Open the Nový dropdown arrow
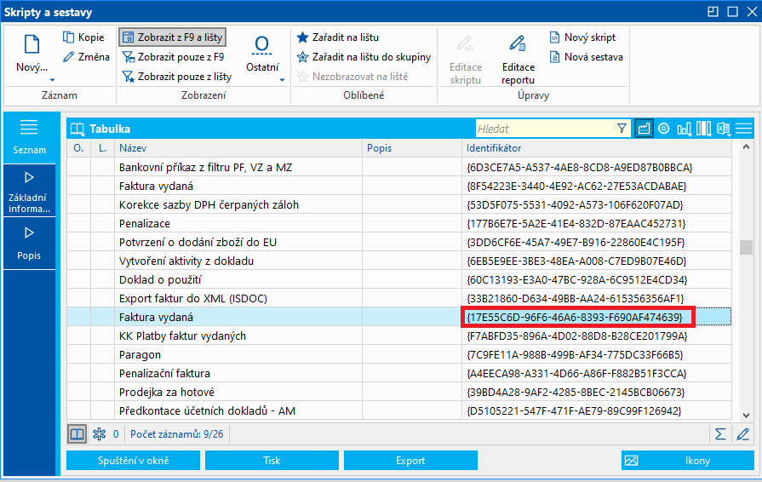Screen dimensions: 762x482 (52, 80)
